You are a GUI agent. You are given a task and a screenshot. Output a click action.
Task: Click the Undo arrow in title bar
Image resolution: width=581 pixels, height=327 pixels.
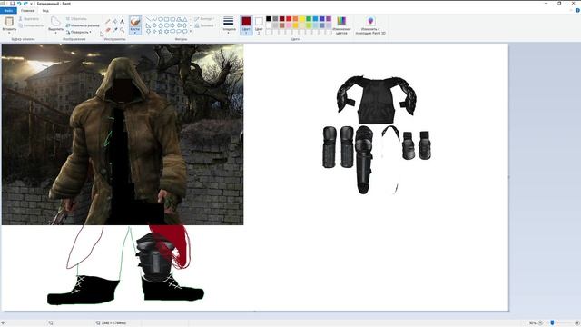pos(19,4)
